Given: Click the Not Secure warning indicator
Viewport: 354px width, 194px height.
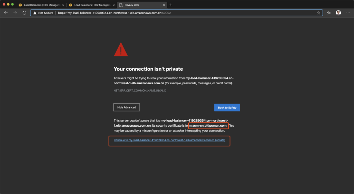Looking at the screenshot, I should click(x=43, y=13).
